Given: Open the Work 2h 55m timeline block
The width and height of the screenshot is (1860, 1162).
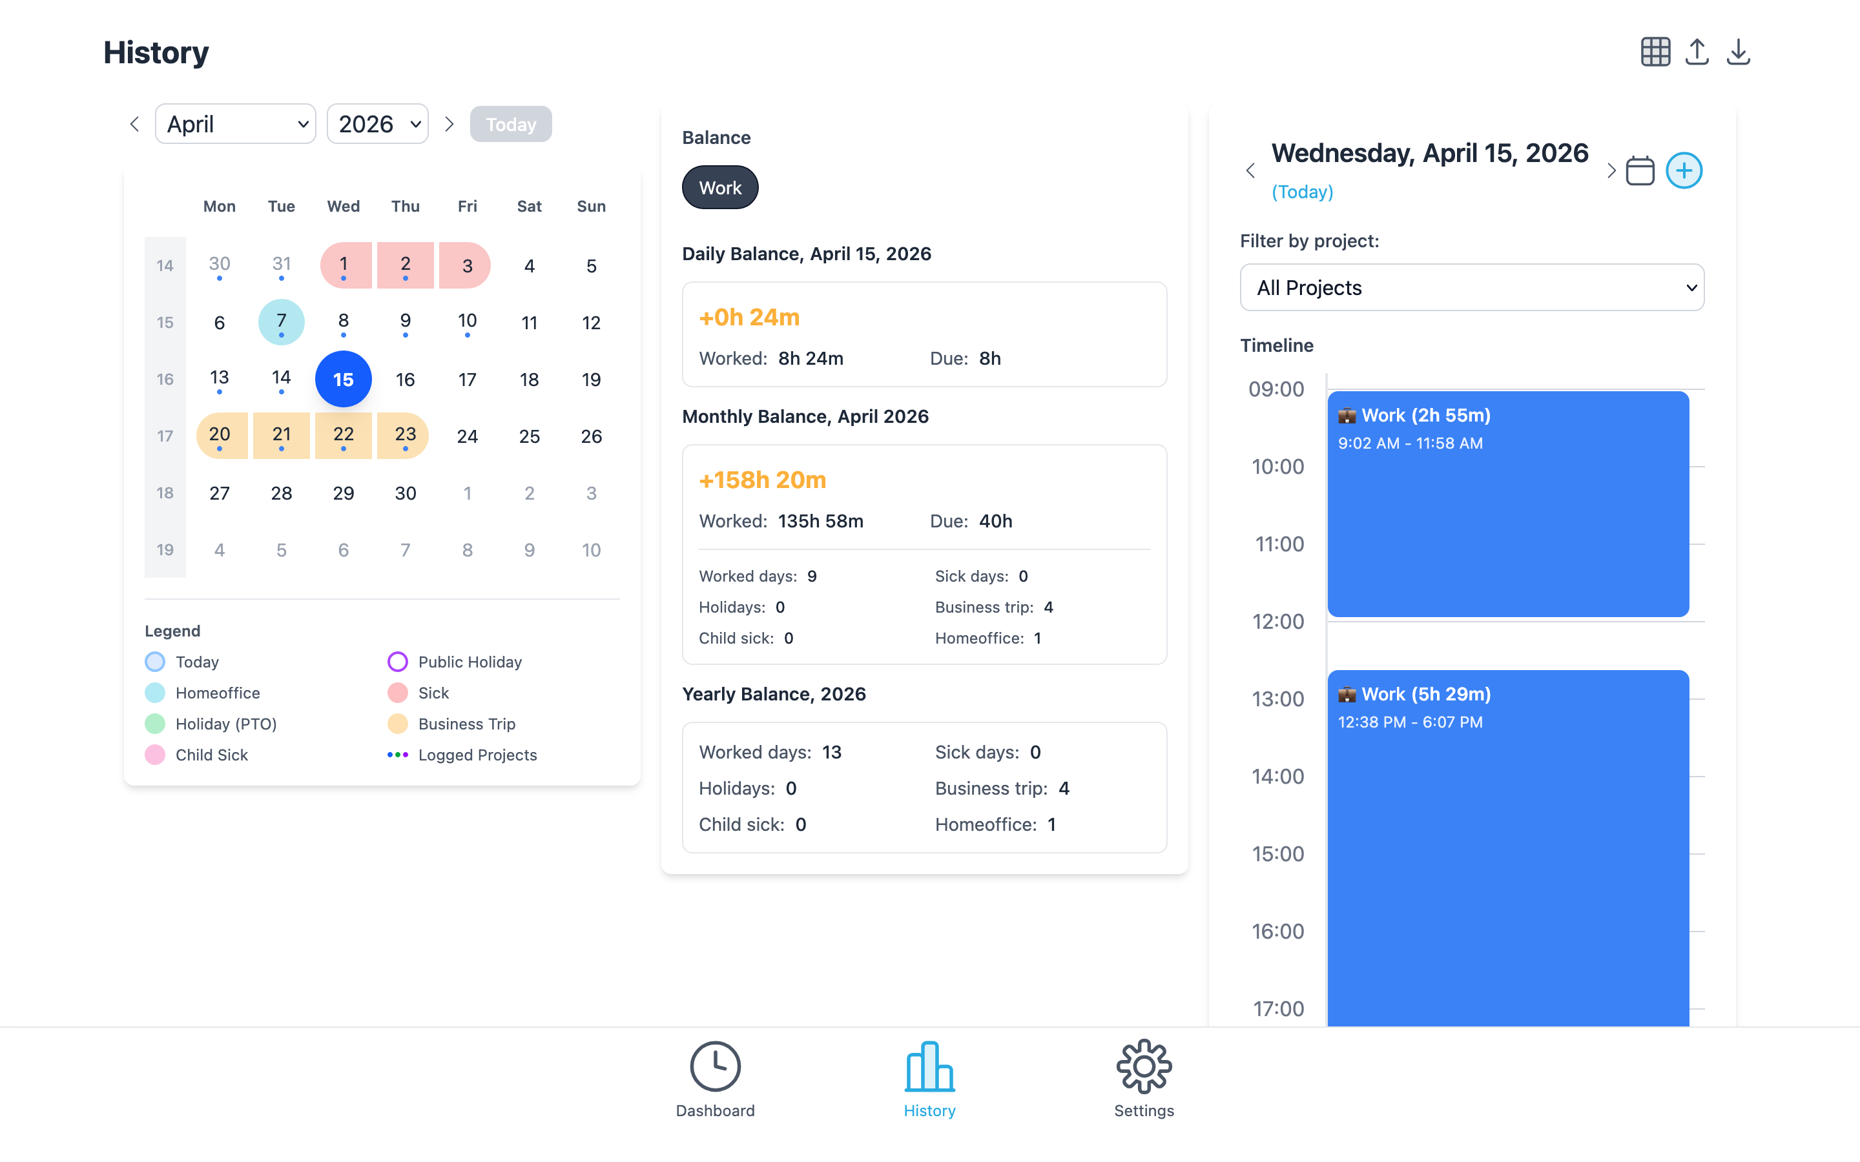Looking at the screenshot, I should pos(1507,504).
